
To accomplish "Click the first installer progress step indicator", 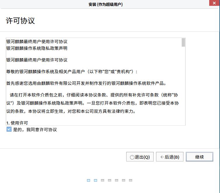I will 89,180.
